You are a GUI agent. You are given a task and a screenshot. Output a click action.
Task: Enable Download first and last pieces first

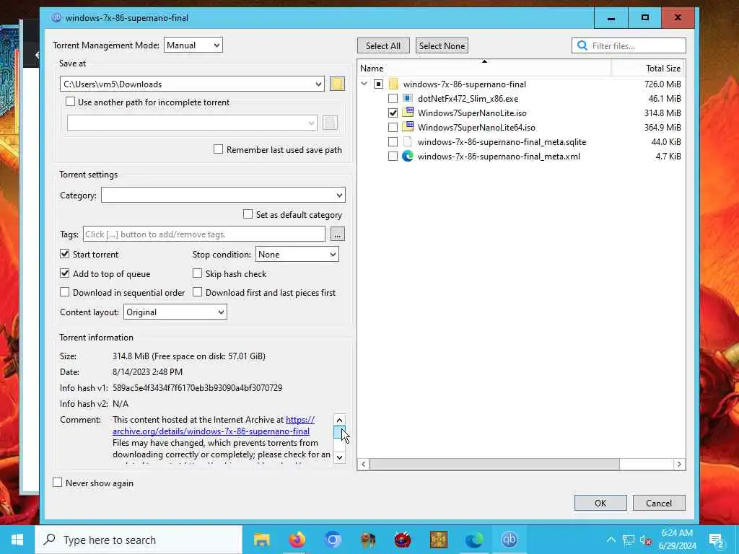(x=198, y=292)
